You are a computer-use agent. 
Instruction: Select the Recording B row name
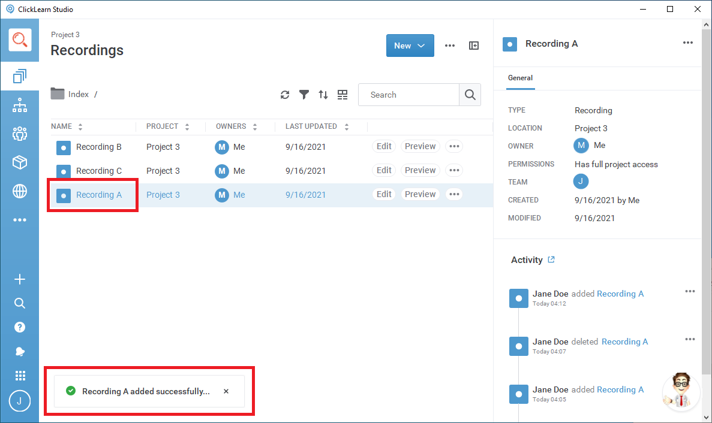point(99,147)
